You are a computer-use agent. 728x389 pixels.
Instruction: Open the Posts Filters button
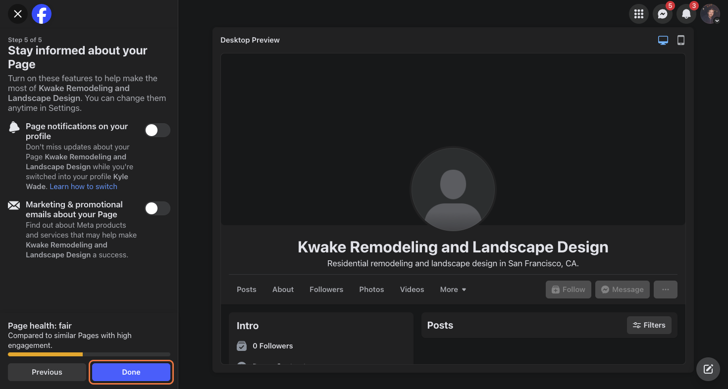click(649, 325)
